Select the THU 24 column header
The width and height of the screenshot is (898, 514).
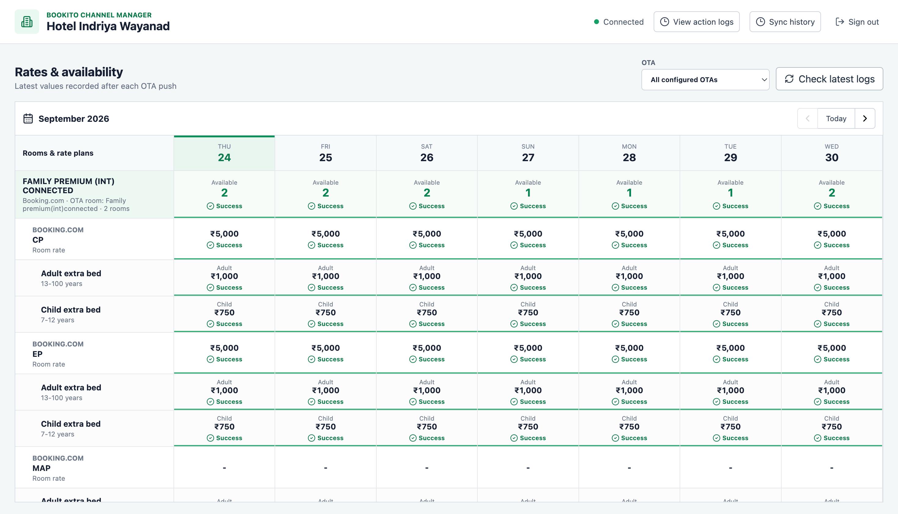224,153
